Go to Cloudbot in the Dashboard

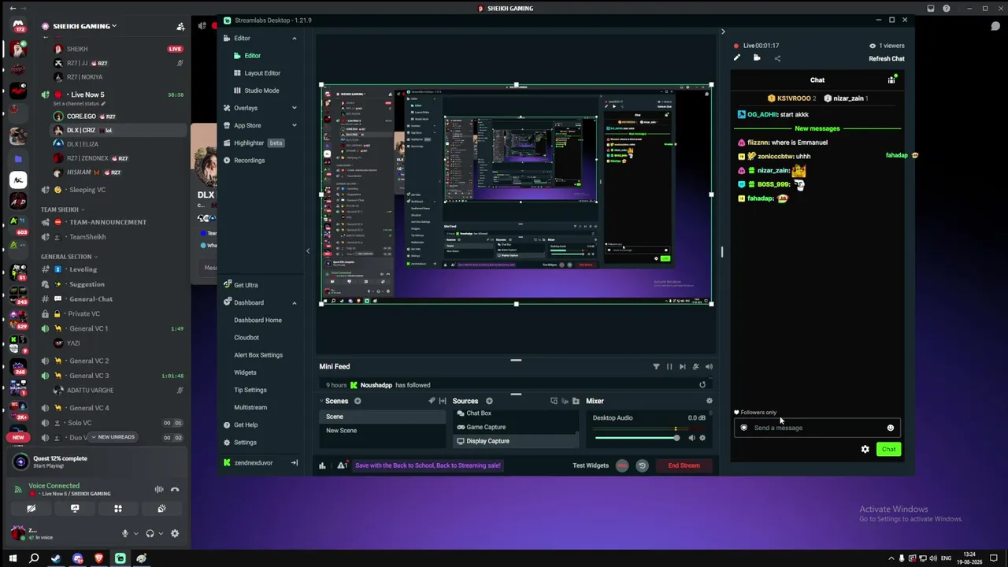coord(246,338)
